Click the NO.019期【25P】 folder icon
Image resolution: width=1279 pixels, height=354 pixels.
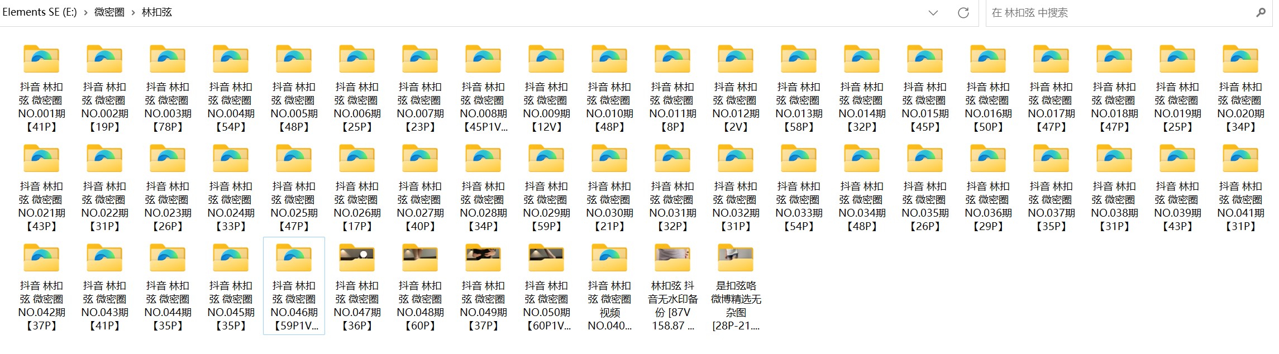click(x=1178, y=59)
